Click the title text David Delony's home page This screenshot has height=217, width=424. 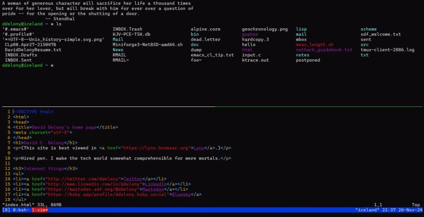(64, 127)
